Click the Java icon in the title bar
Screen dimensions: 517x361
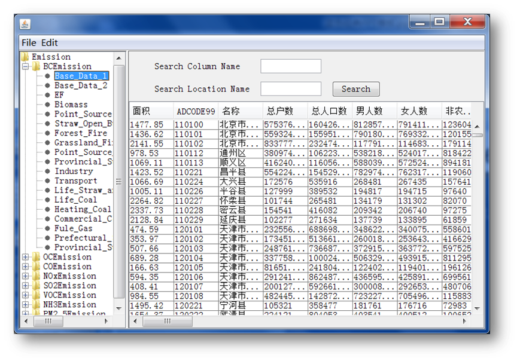point(25,24)
